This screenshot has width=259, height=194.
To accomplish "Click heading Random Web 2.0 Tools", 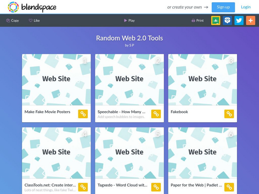I will click(129, 38).
